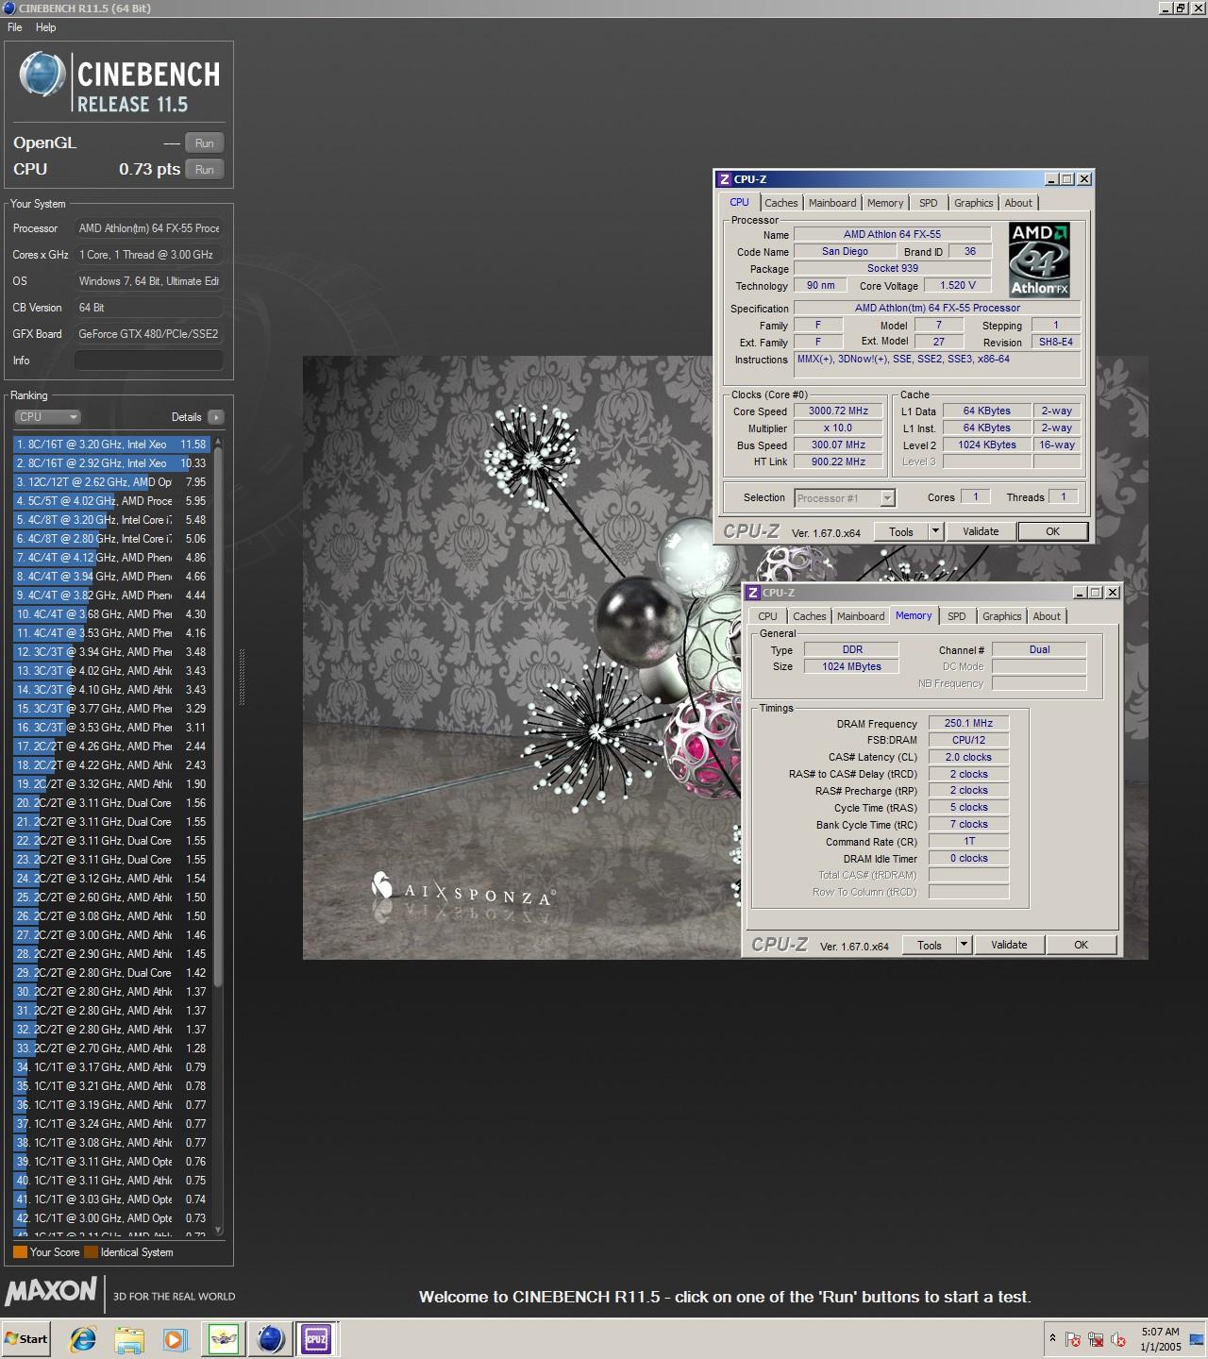Switch to Memory tab in upper CPU-Z window
This screenshot has width=1208, height=1359.
point(885,203)
